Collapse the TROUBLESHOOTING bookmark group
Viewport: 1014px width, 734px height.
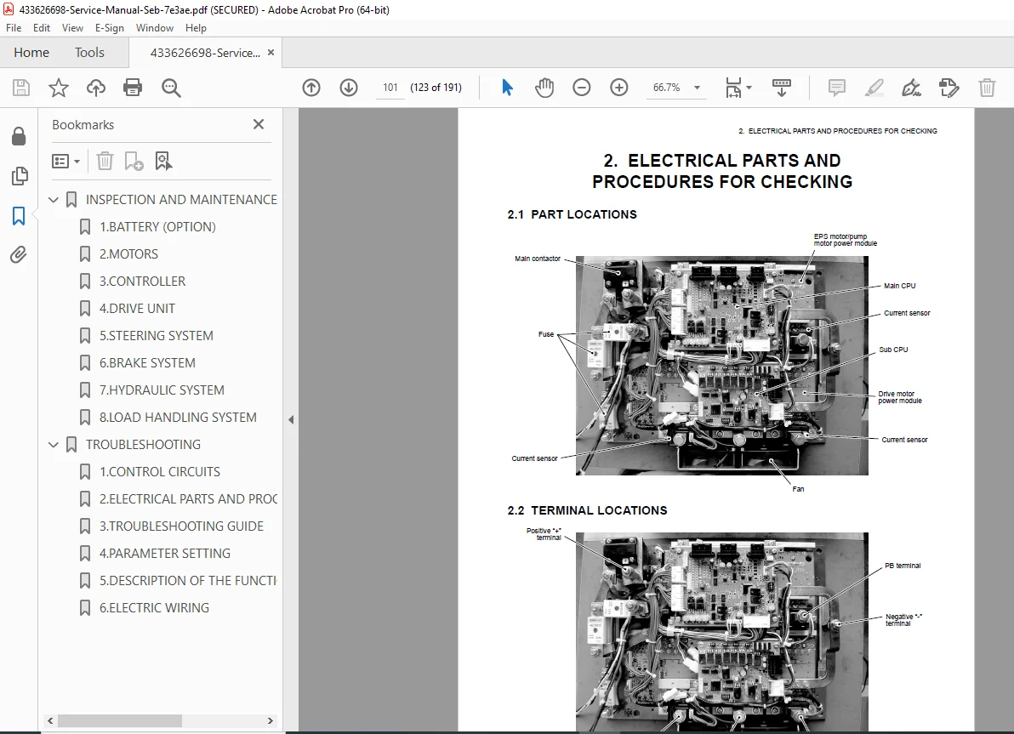click(54, 445)
